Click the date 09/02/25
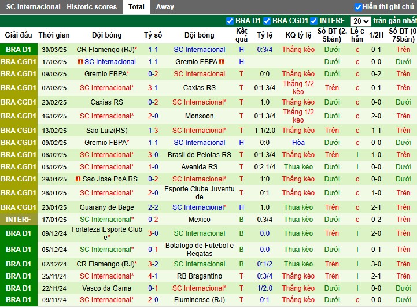The height and width of the screenshot is (308, 417). (54, 143)
